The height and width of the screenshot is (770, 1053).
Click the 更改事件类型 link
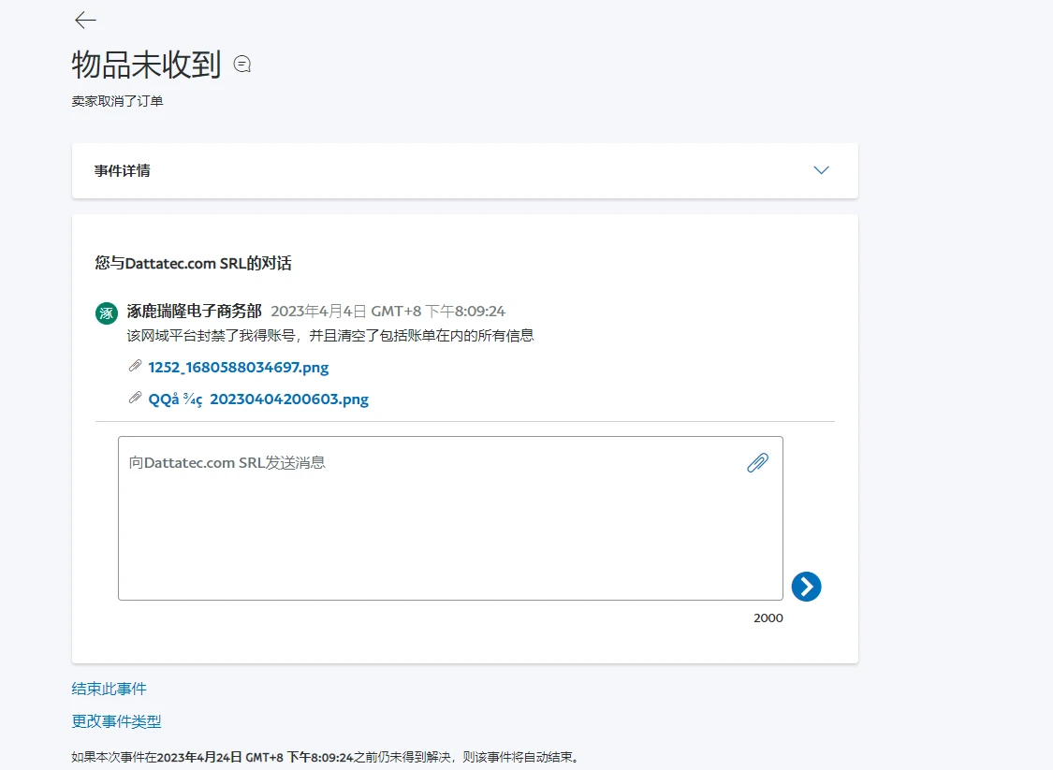(x=117, y=721)
